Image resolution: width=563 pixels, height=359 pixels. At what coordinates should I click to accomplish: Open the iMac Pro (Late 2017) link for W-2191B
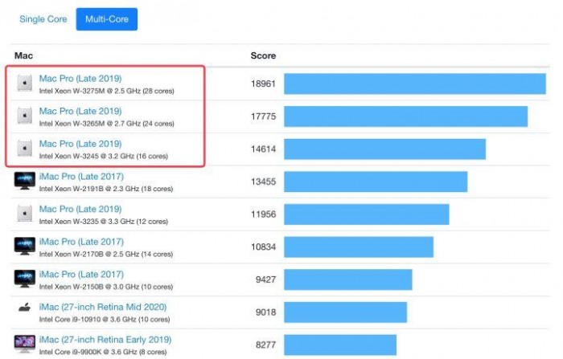81,176
